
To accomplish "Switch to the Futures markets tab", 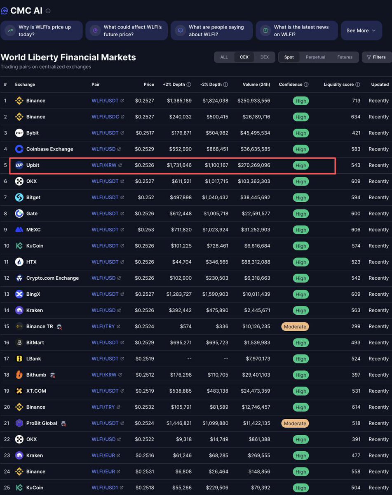I will click(x=345, y=57).
